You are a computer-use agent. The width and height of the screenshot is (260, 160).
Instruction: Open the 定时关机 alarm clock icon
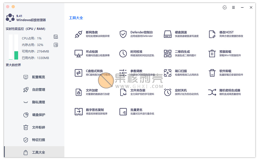[x=167, y=92]
